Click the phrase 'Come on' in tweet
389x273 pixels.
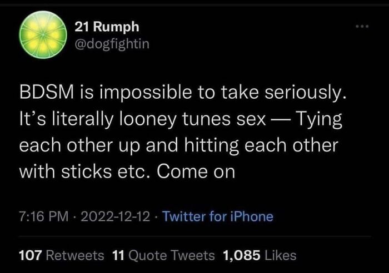[197, 171]
